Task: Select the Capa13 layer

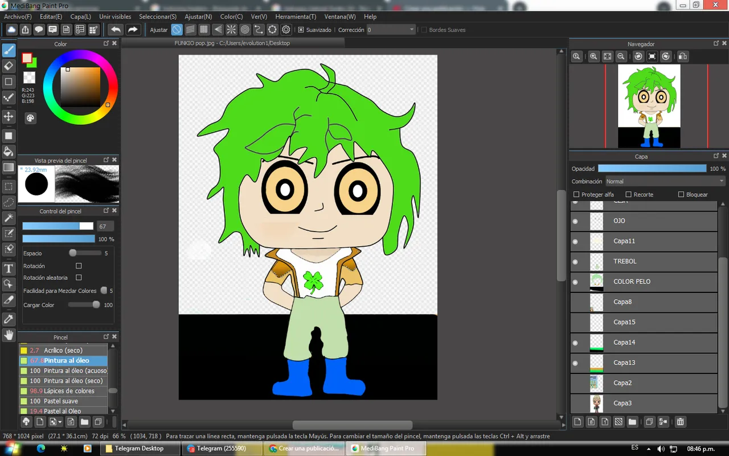Action: 644,363
